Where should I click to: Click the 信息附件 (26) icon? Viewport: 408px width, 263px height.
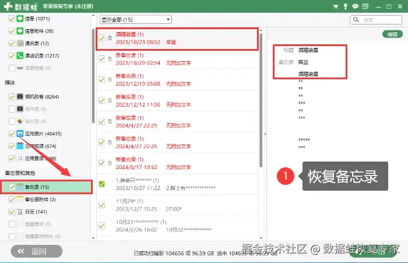(x=20, y=31)
